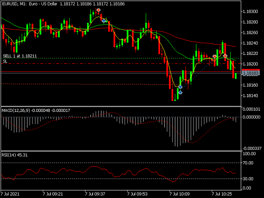The width and height of the screenshot is (264, 198).
Task: Select the lower of the two stacked blue buy arrows
Action: [180, 92]
